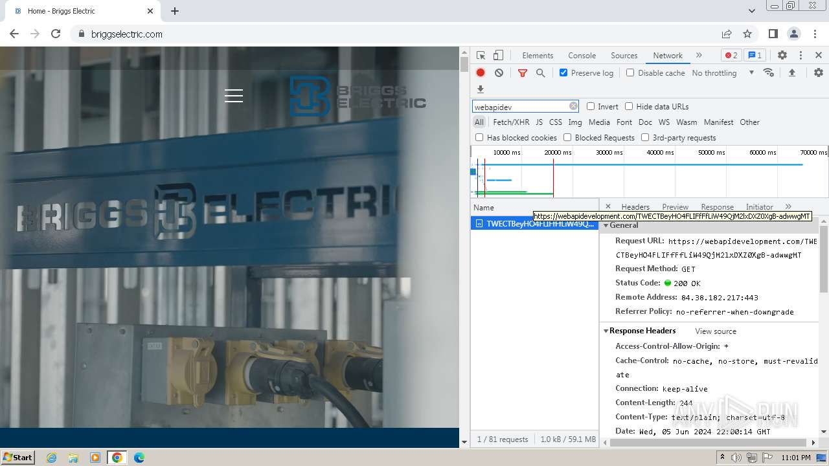This screenshot has width=829, height=466.
Task: Toggle the network filter funnel icon
Action: tap(523, 72)
